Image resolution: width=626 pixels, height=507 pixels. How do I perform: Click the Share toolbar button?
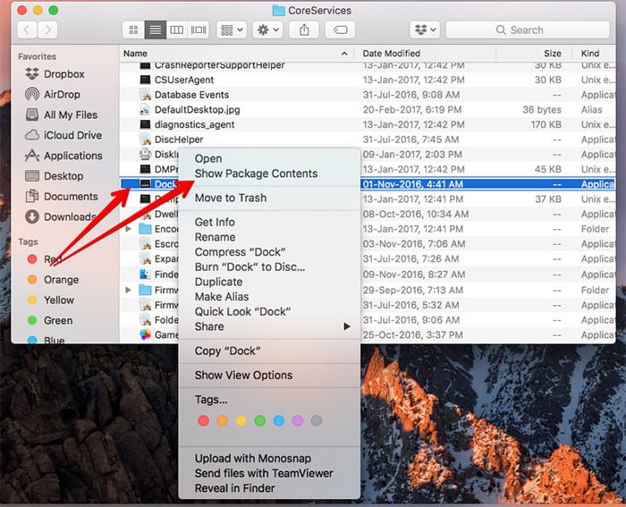pyautogui.click(x=304, y=30)
